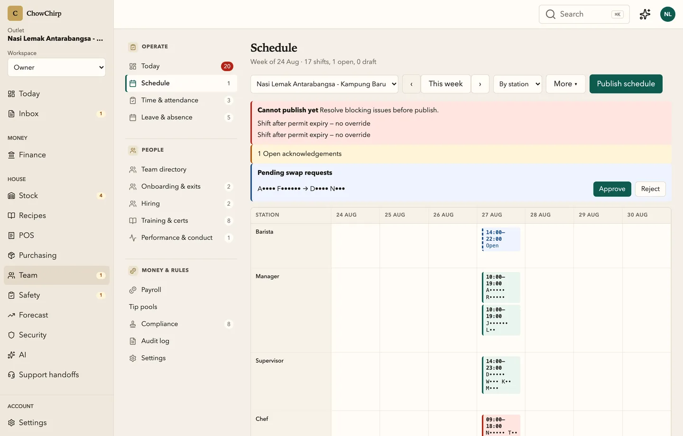Select Time & attendance menu item

pyautogui.click(x=181, y=100)
